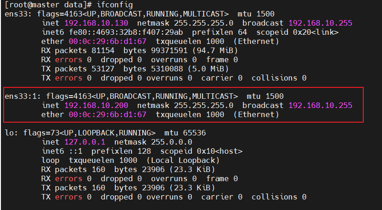Screen dimensions: 382x210
Task: Click the (94.7 MiB) size
Action: click(215, 50)
